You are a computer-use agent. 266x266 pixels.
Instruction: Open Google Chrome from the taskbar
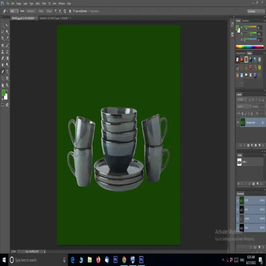tap(124, 260)
